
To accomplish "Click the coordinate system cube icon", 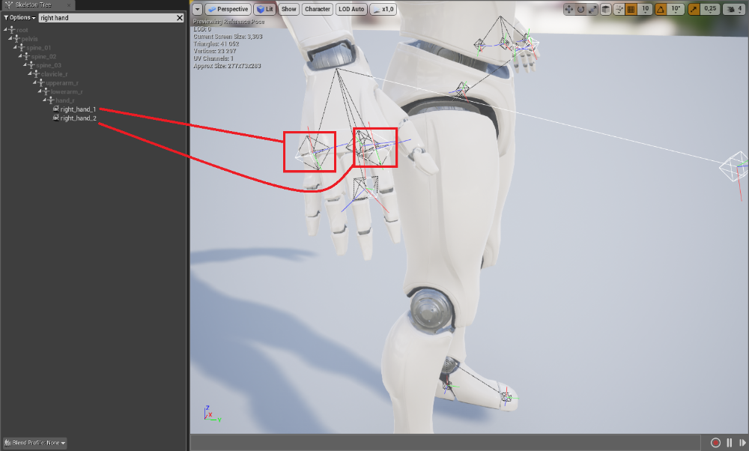I will [x=605, y=9].
